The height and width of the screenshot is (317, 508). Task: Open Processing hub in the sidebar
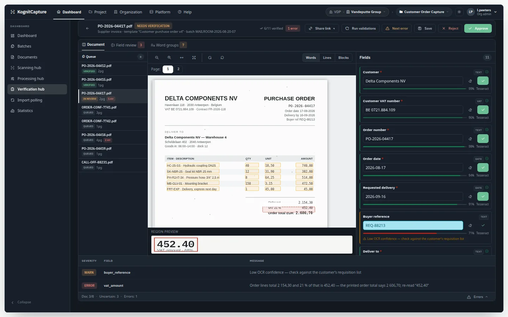[x=37, y=79]
